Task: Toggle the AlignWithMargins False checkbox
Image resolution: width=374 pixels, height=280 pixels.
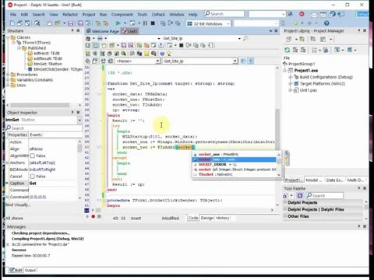Action: [x=33, y=156]
